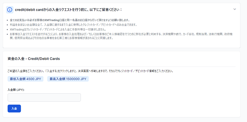Collapse the credit/debit card notice panel
Image resolution: width=247 pixels, height=122 pixels.
[x=235, y=9]
